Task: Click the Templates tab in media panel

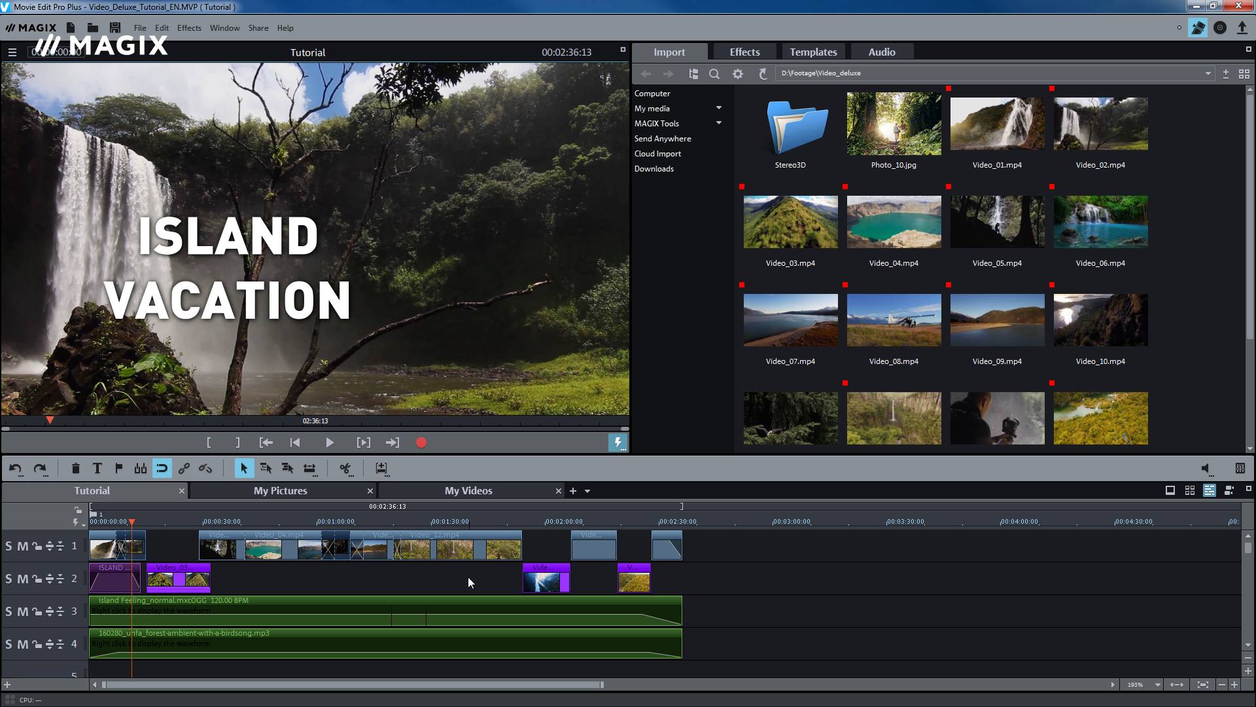Action: point(812,52)
